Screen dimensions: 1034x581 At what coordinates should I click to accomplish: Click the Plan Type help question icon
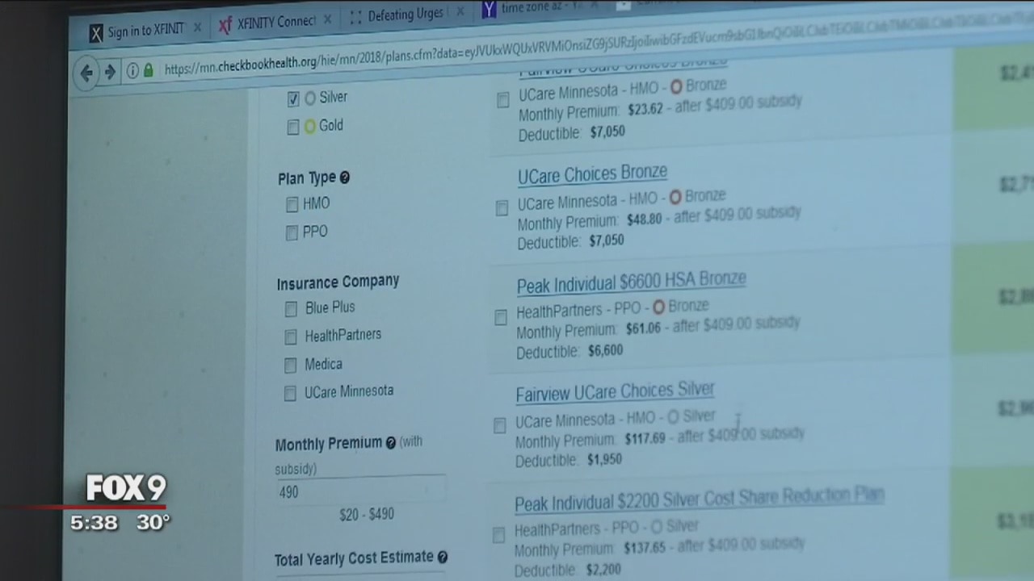345,178
